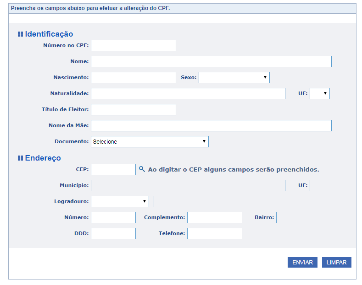Focus the Número no CPF field
This screenshot has width=362, height=285.
coord(134,45)
